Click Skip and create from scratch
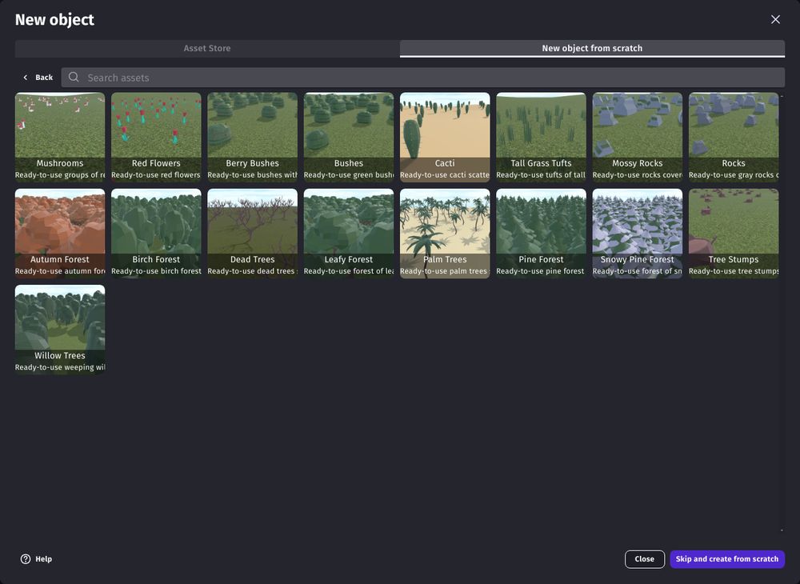 click(727, 559)
